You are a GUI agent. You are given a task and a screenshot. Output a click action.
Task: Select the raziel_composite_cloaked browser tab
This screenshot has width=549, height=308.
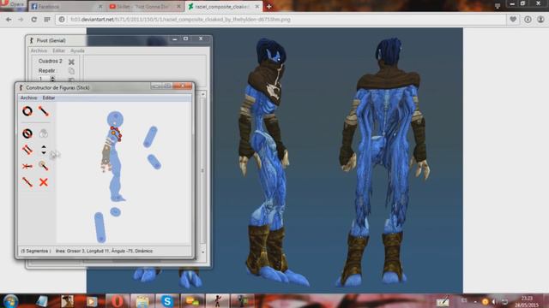(x=223, y=6)
